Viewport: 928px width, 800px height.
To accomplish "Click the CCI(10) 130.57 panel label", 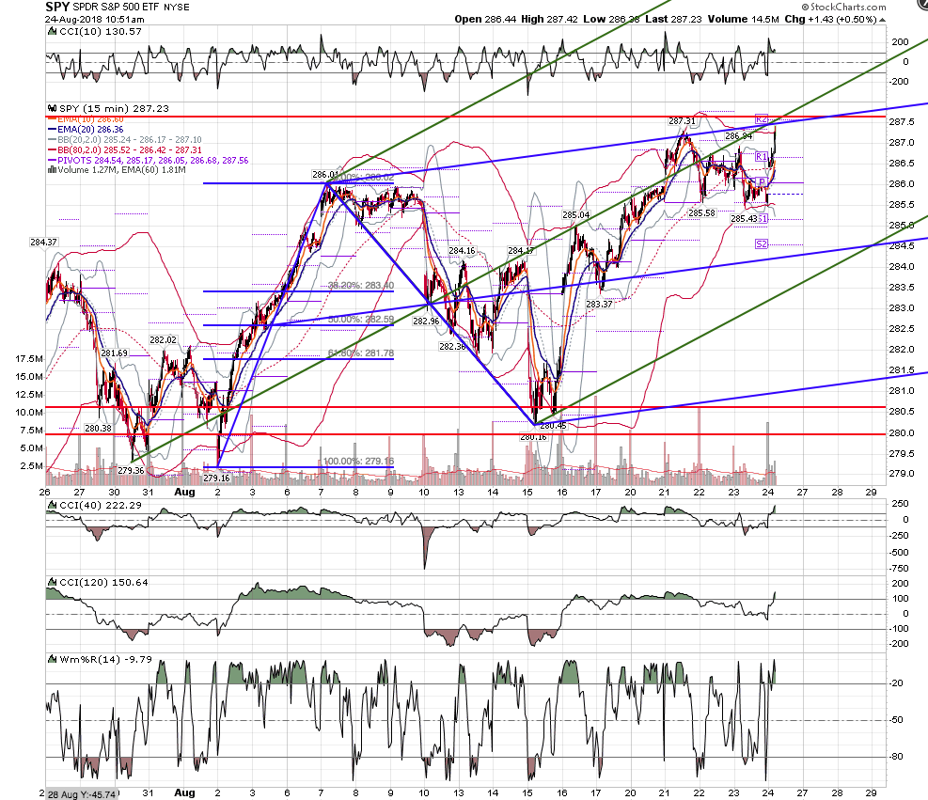I will (101, 31).
